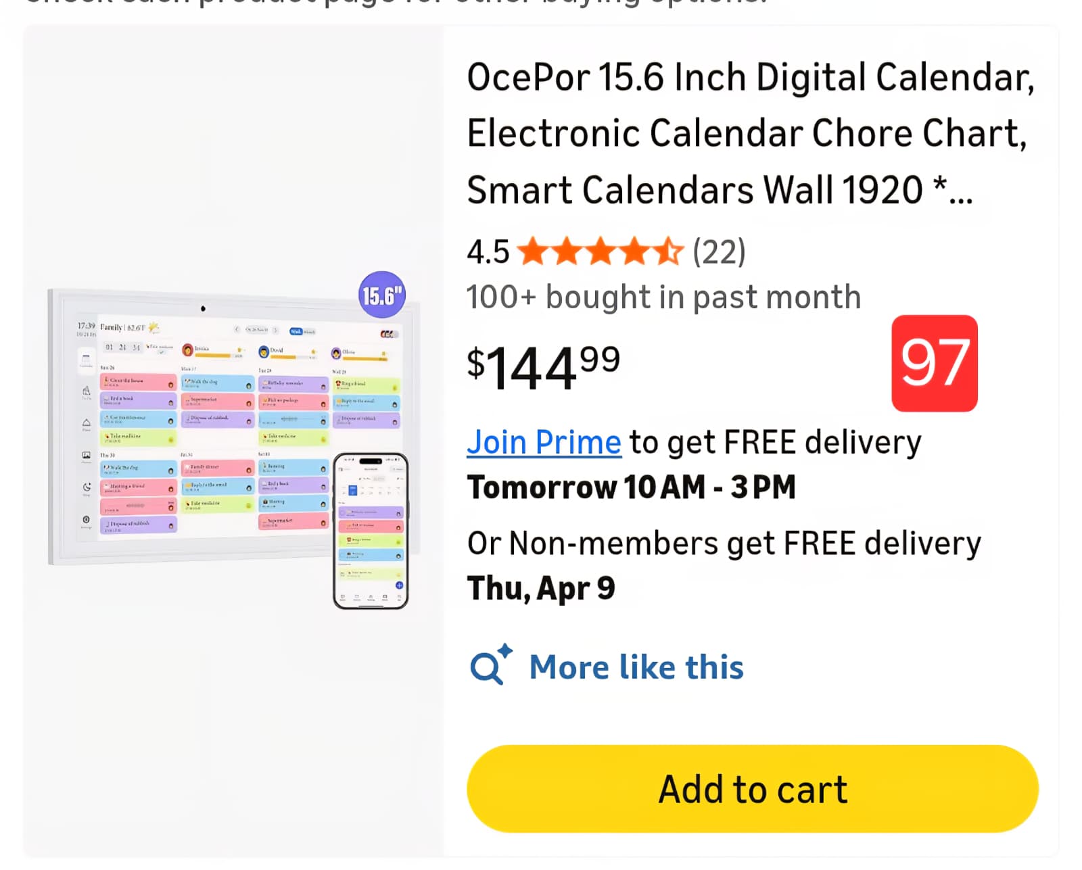Click the photo icon in calendar sidebar
Viewport: 1082px width, 870px height.
(x=87, y=456)
